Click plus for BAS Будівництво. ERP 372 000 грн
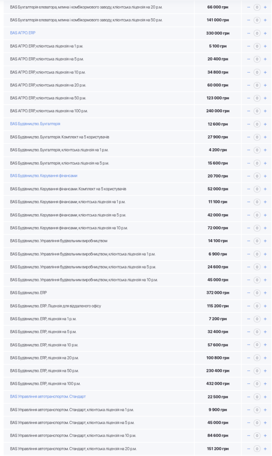This screenshot has height=456, width=272. (x=265, y=293)
